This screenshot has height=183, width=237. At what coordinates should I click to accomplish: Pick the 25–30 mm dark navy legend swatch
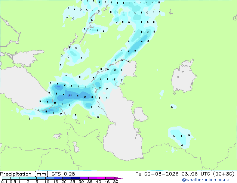[x=75, y=178]
